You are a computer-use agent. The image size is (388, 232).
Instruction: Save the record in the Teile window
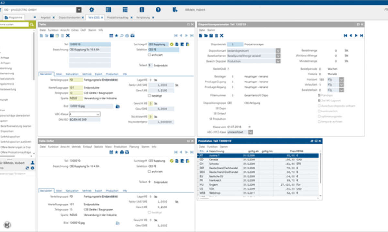[x=52, y=35]
